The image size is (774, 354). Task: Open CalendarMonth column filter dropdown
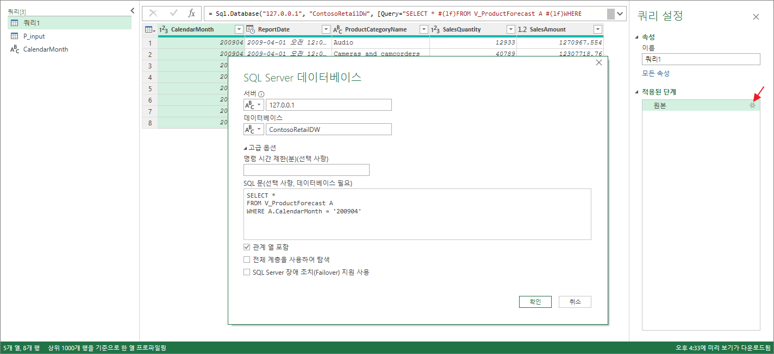239,29
